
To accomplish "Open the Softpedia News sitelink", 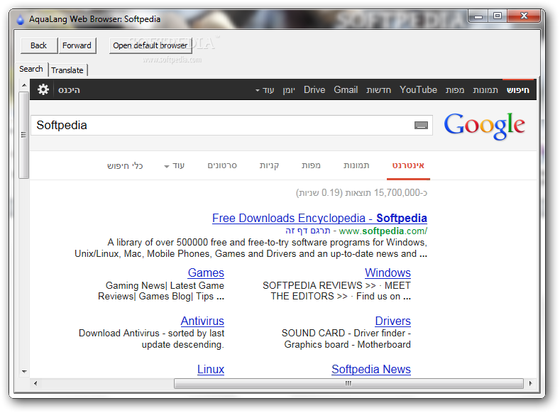I will (371, 369).
